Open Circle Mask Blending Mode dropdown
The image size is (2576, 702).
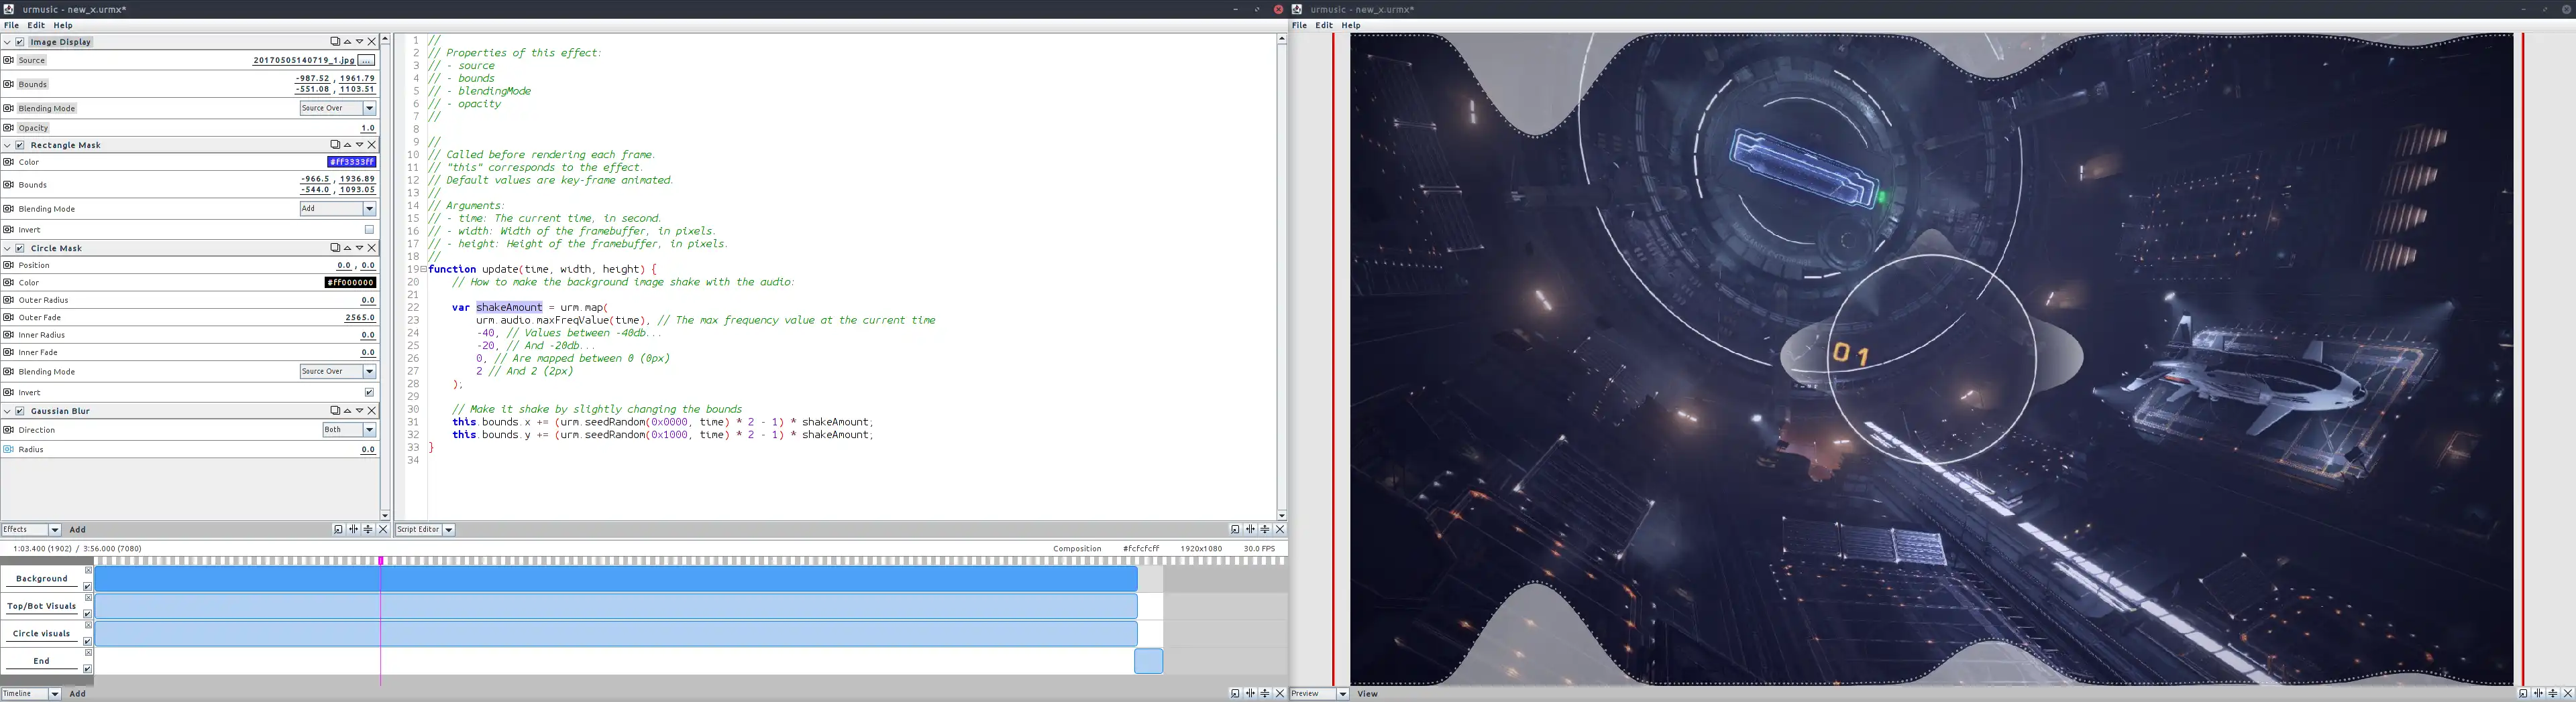[x=338, y=372]
